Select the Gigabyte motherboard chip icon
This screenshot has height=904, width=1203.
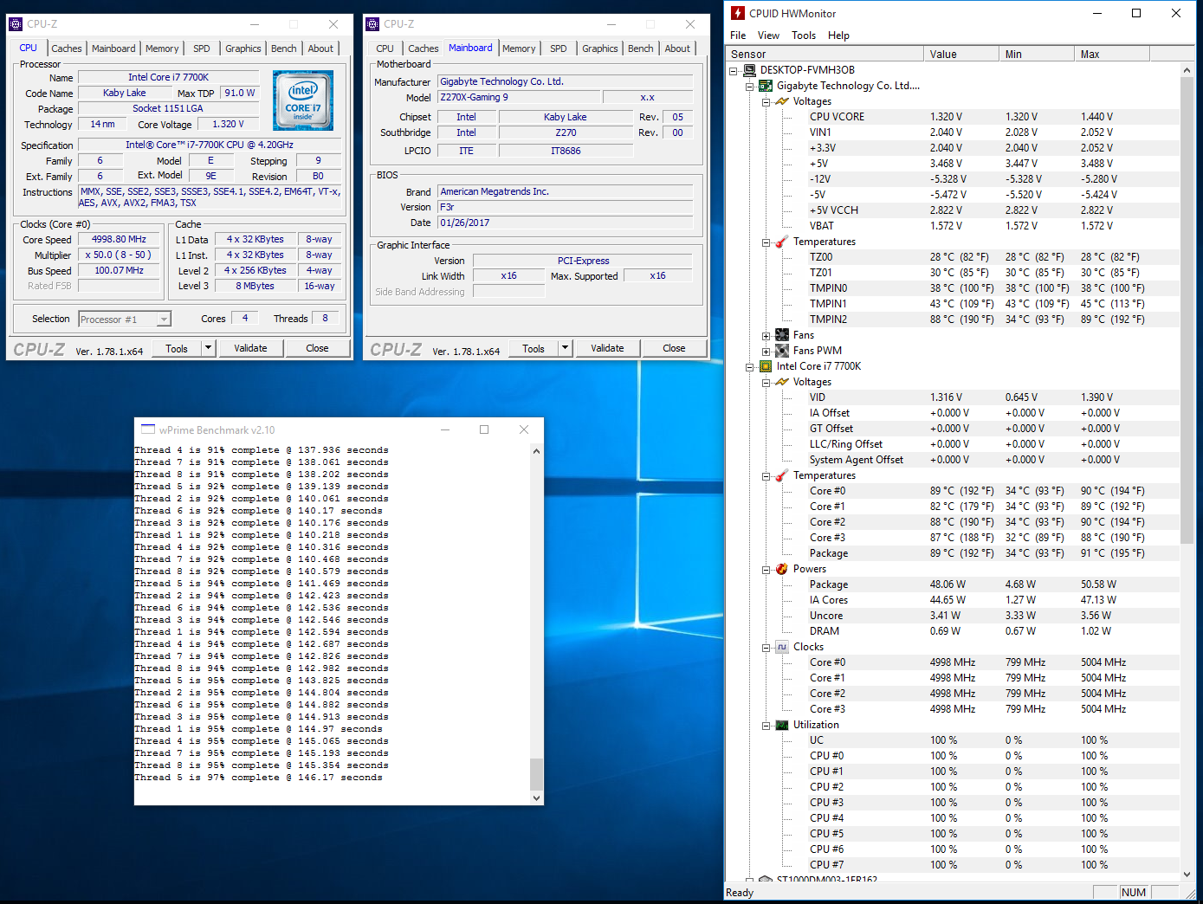click(766, 86)
